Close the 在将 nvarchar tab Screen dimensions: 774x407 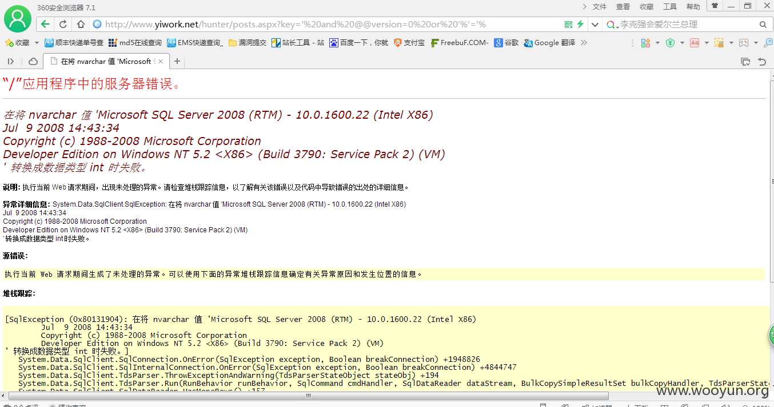tap(160, 61)
